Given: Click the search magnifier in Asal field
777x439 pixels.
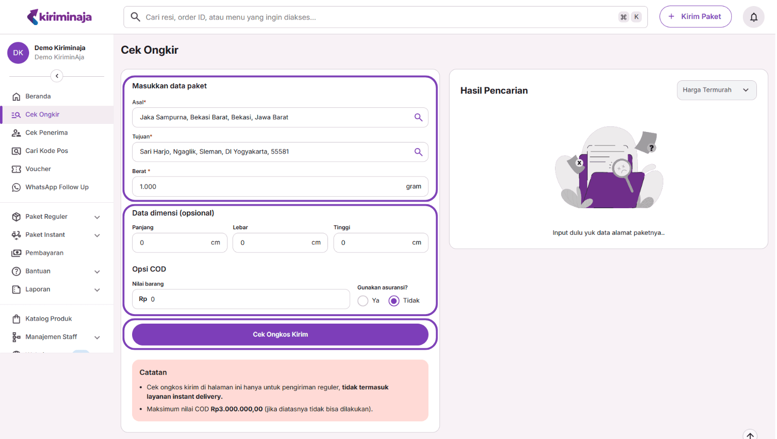Looking at the screenshot, I should pyautogui.click(x=418, y=117).
